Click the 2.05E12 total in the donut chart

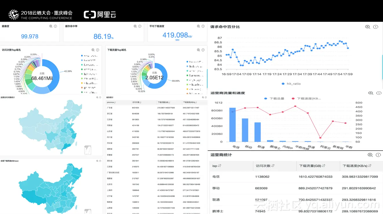(154, 78)
